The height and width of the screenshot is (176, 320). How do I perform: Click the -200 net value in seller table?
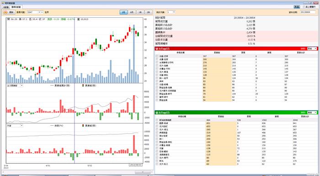pos(208,139)
